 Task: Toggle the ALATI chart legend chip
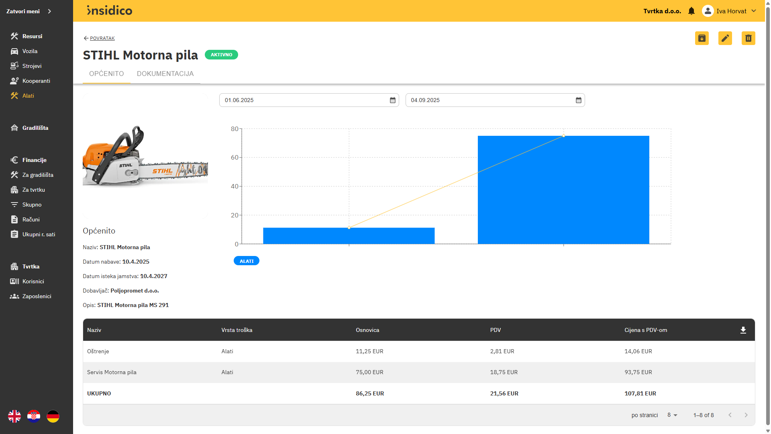click(x=246, y=261)
